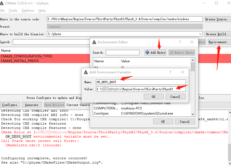231x166 pixels.
Task: Click the Configure button
Action: click(x=10, y=105)
